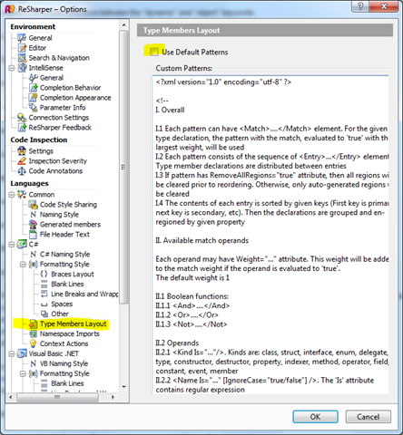
Task: Click tree scrollbar down arrow
Action: point(123,387)
